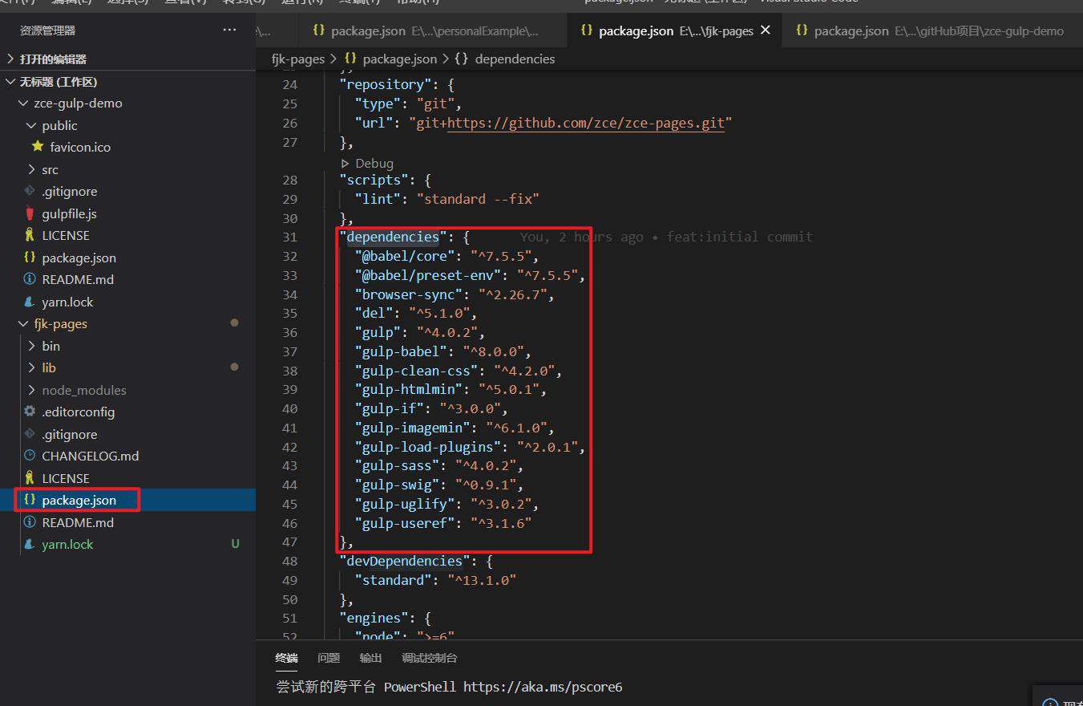Switch to the 调试控制台 panel tab
Viewport: 1083px width, 706px height.
click(x=430, y=658)
